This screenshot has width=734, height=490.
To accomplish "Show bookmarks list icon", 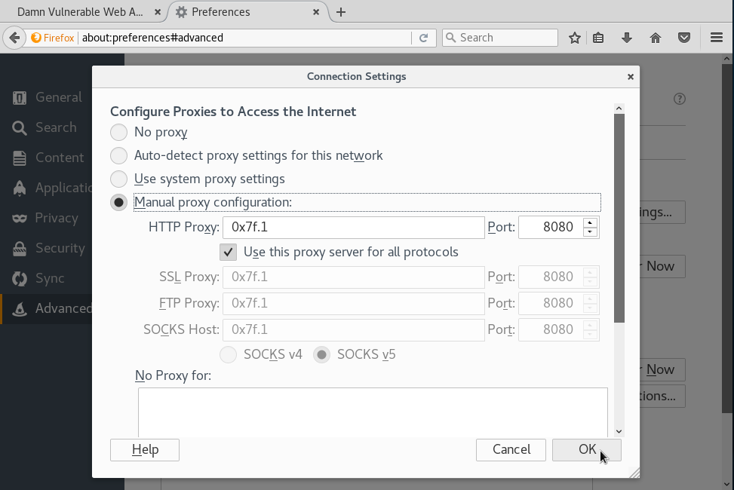I will [x=598, y=38].
